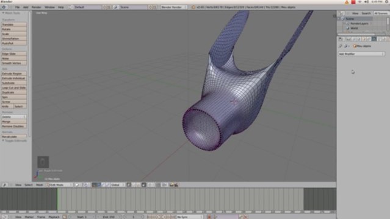This screenshot has height=219, width=390.
Task: Select the Scene item in outliner
Action: (x=350, y=19)
